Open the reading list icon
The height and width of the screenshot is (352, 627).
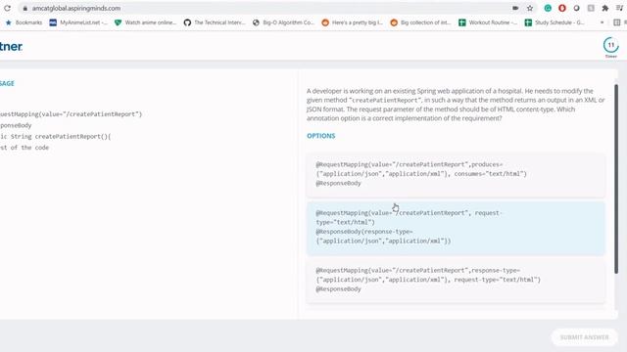(x=617, y=22)
